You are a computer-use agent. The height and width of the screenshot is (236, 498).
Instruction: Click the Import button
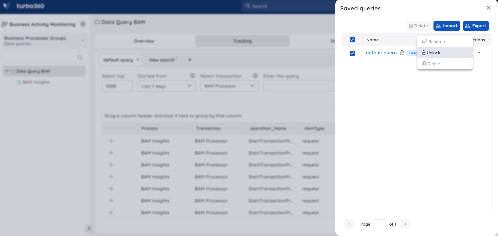pos(447,26)
